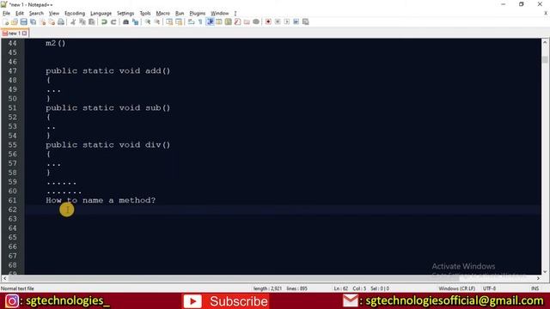Click the Save All toolbar icon

[x=33, y=21]
